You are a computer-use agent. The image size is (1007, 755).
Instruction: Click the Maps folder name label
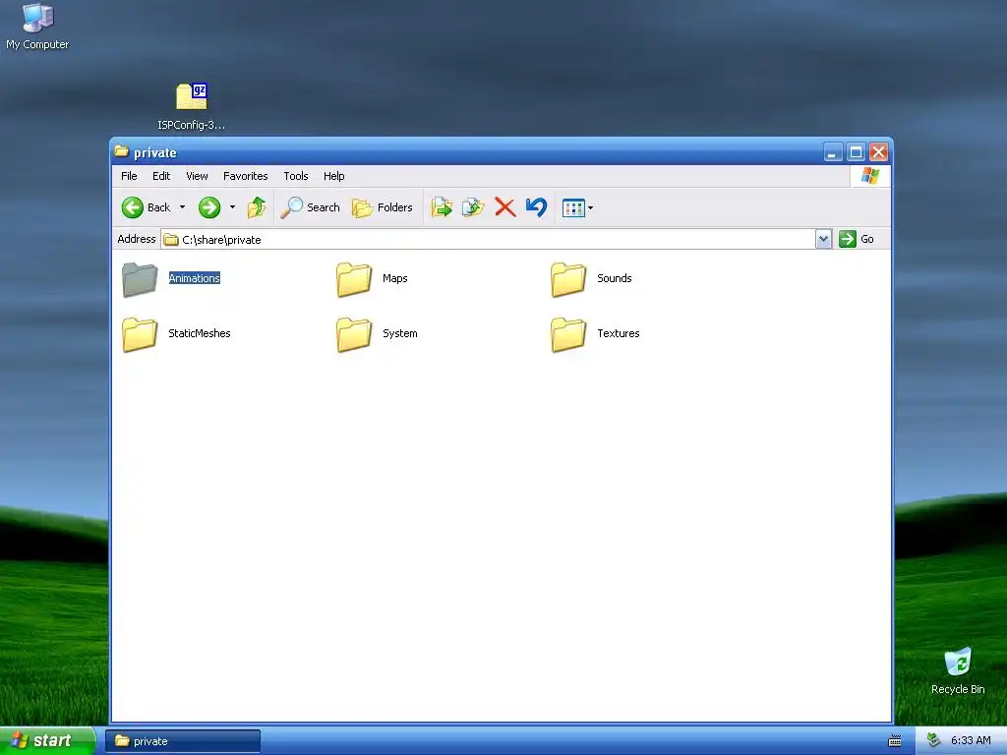tap(395, 278)
